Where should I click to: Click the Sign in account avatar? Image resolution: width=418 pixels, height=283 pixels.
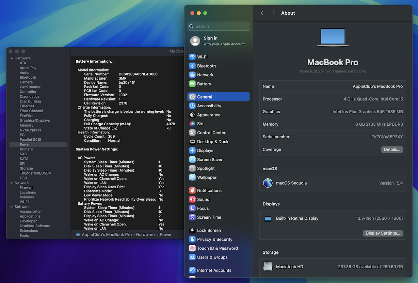pyautogui.click(x=195, y=41)
